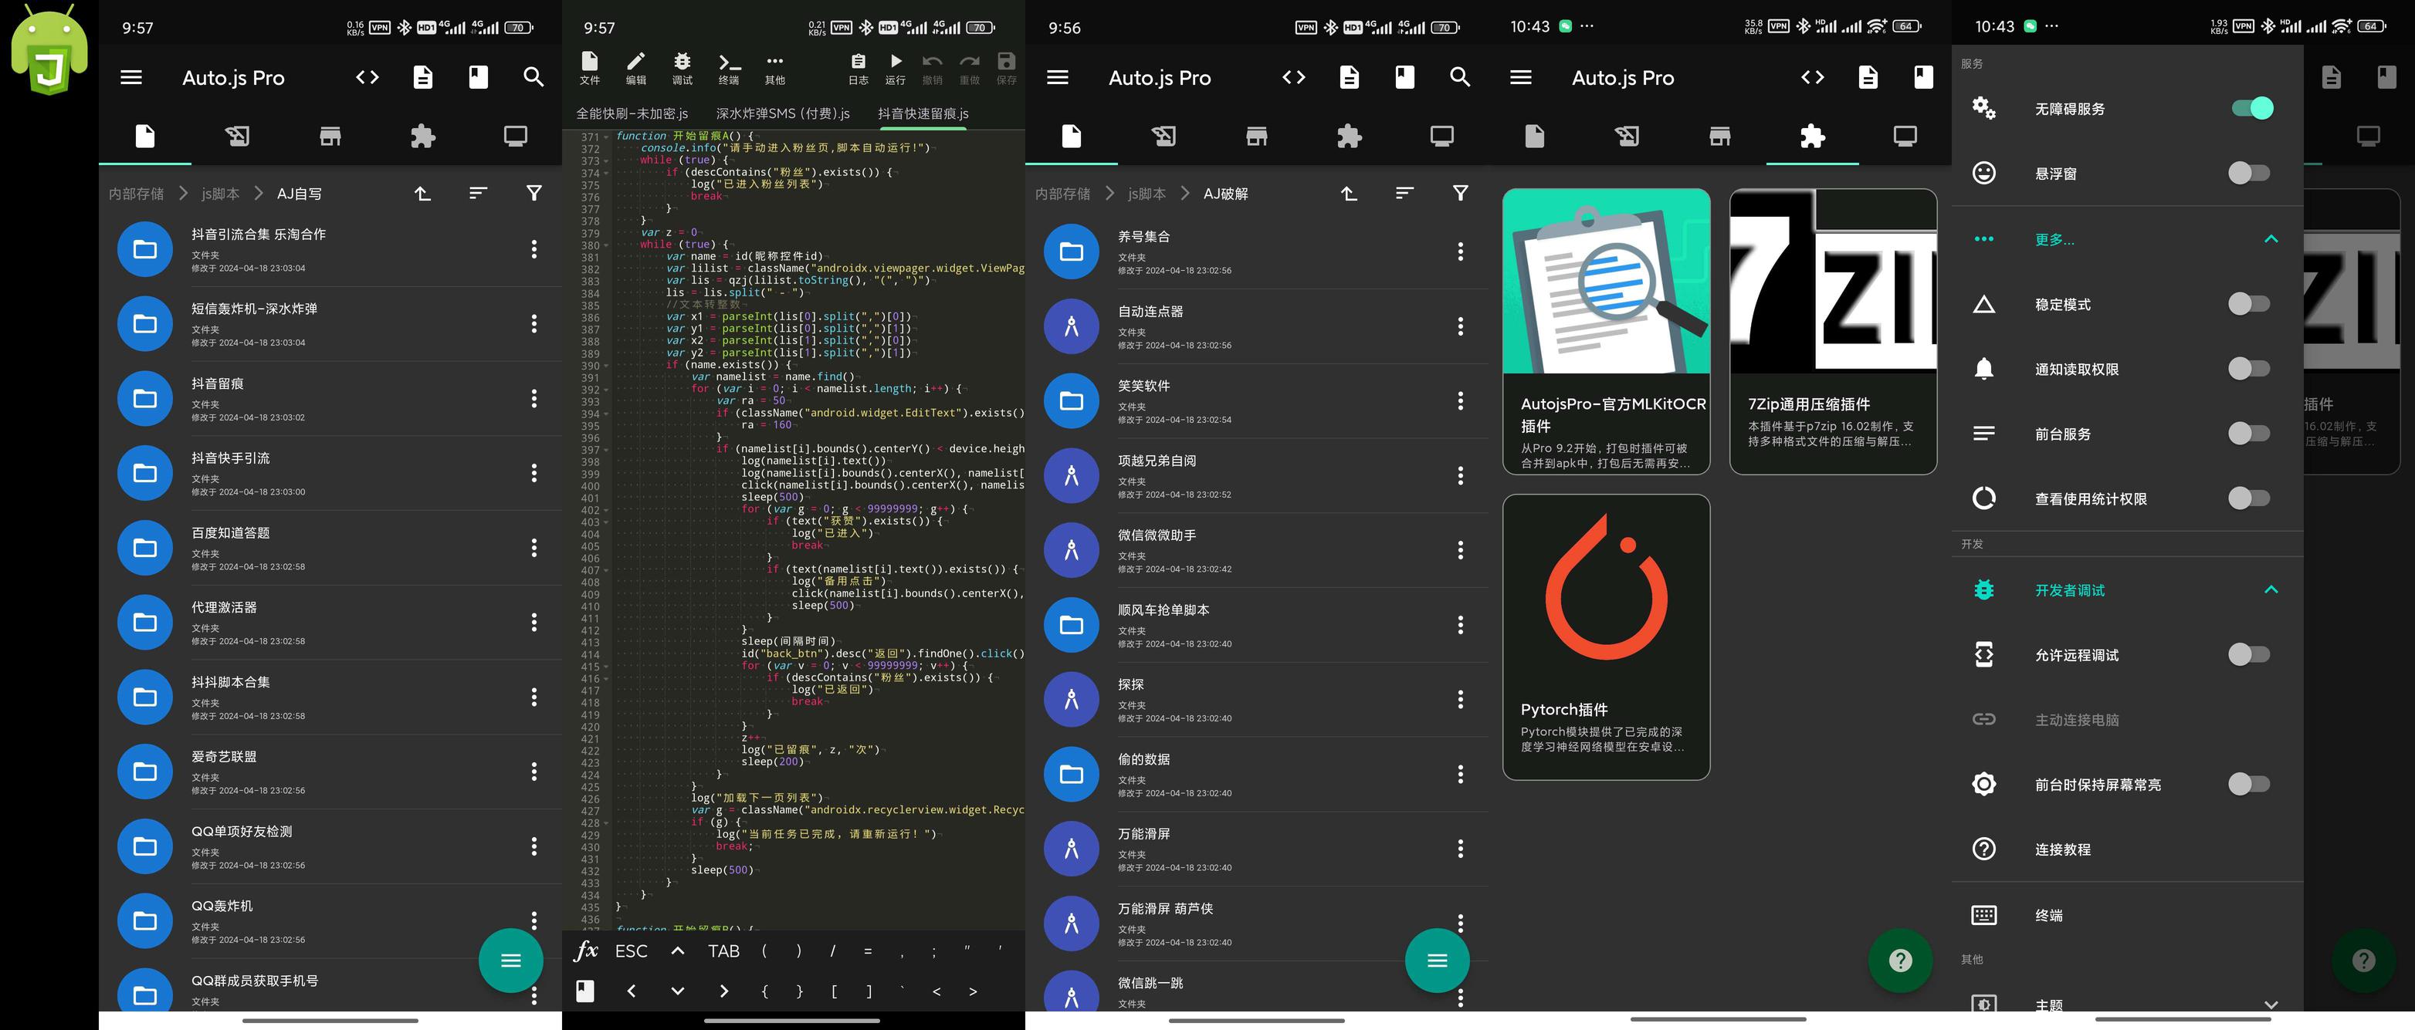
Task: Tap the 撤销 undo icon in the editor
Action: pyautogui.click(x=932, y=69)
